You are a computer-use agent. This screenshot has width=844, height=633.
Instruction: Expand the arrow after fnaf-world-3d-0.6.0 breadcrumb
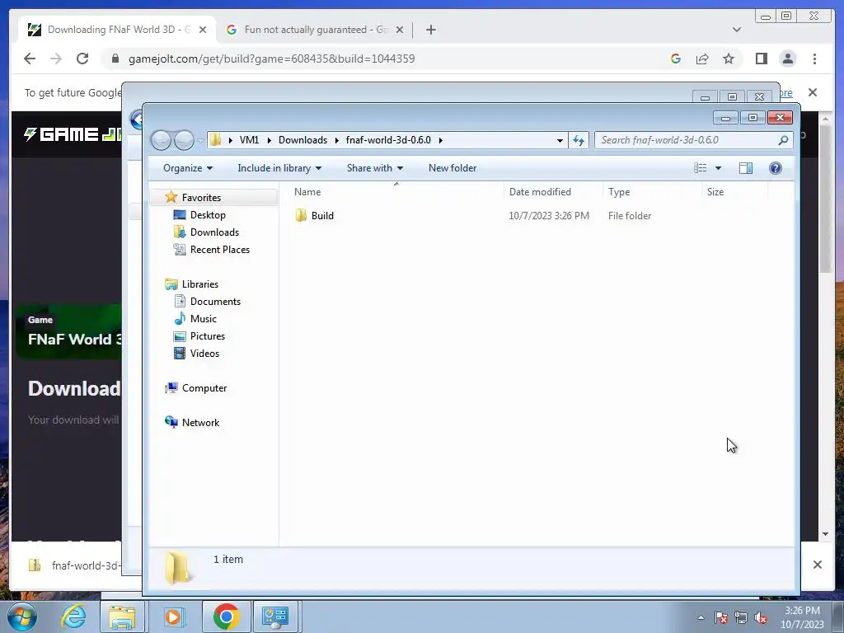pos(440,140)
